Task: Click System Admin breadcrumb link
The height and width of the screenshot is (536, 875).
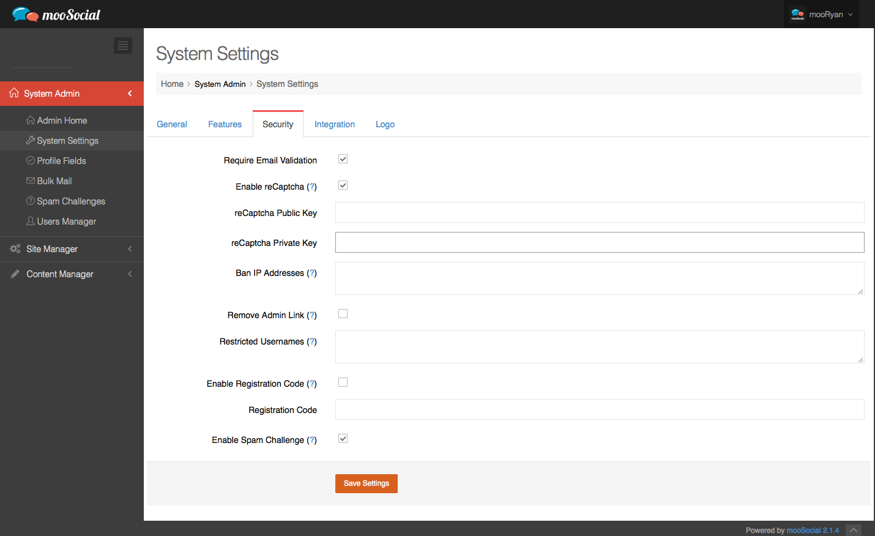Action: (220, 84)
